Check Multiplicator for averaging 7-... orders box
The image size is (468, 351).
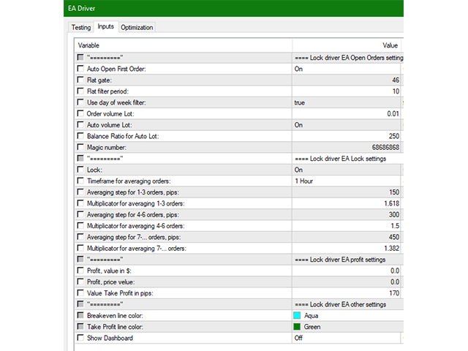(x=80, y=248)
